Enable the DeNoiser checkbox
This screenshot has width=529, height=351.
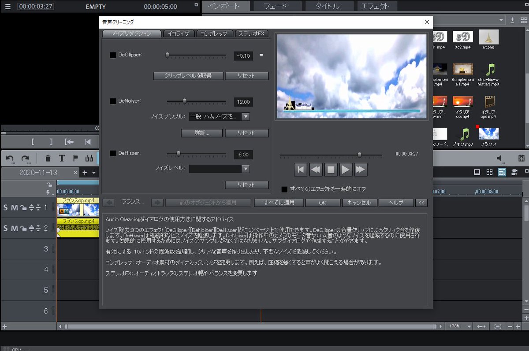coord(113,101)
